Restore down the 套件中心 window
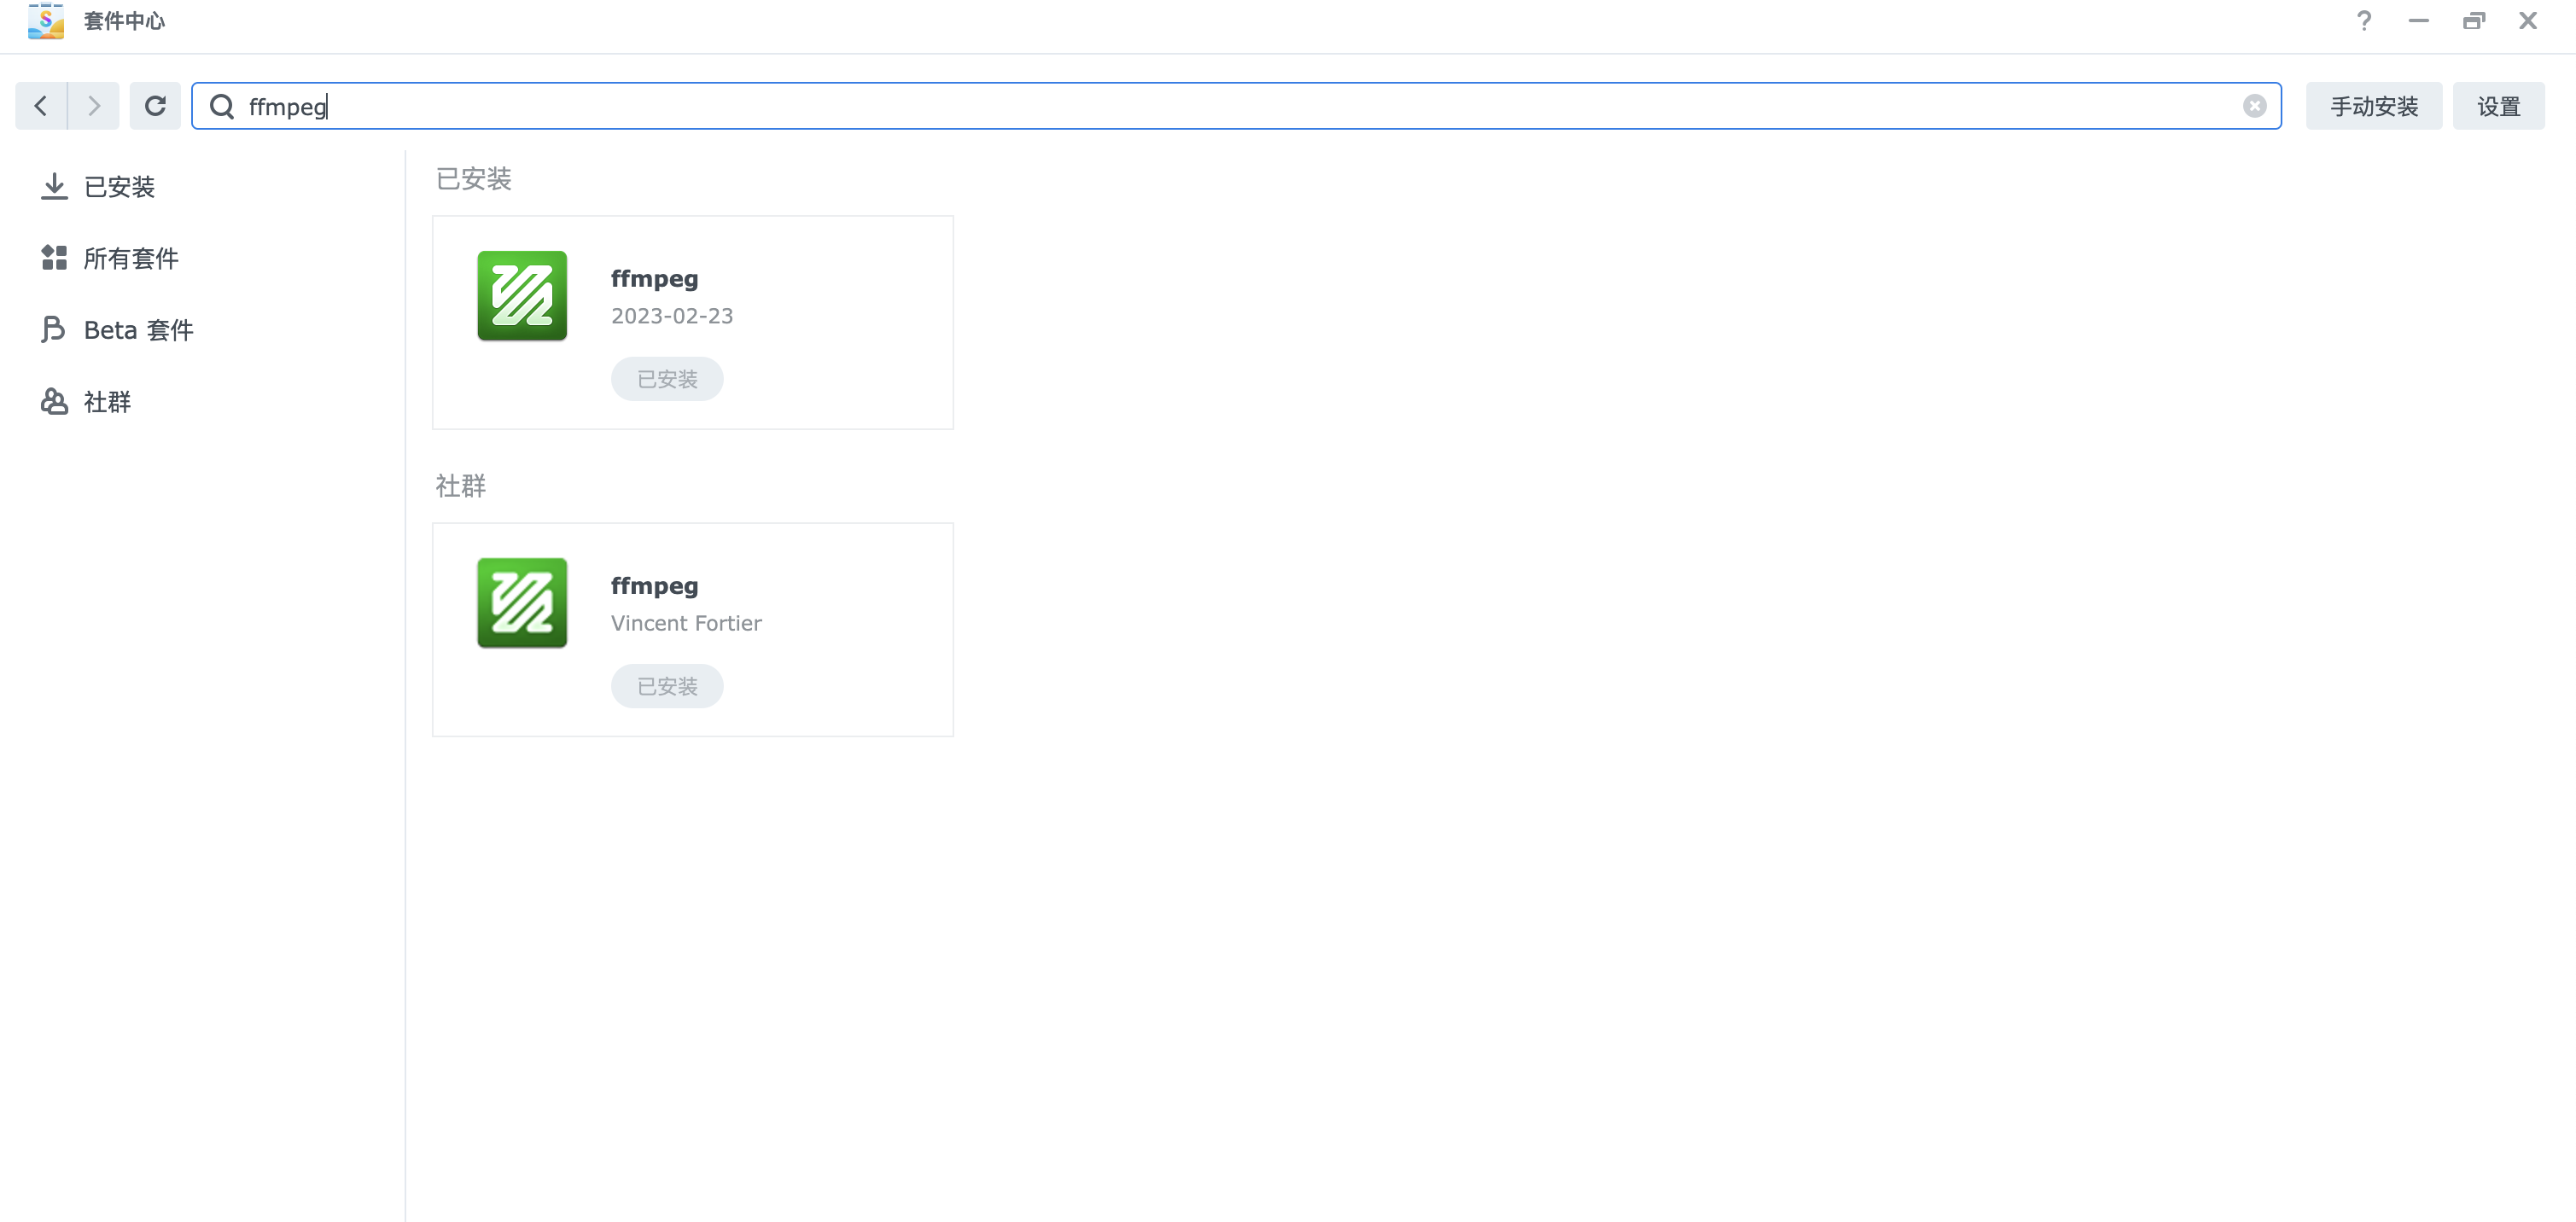 [x=2474, y=21]
